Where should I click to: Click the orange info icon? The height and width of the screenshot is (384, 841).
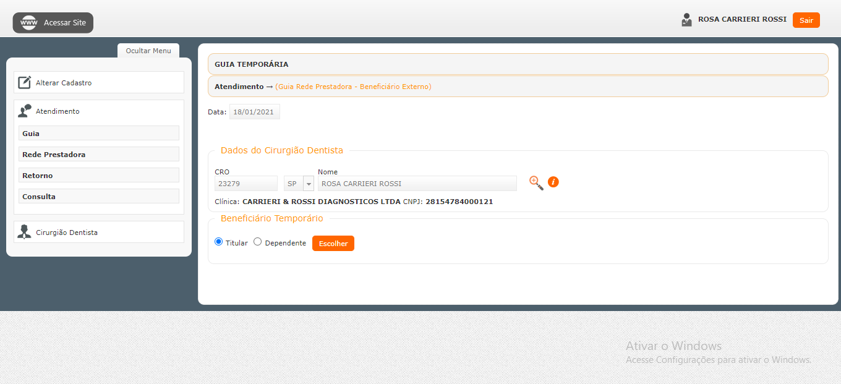[553, 182]
